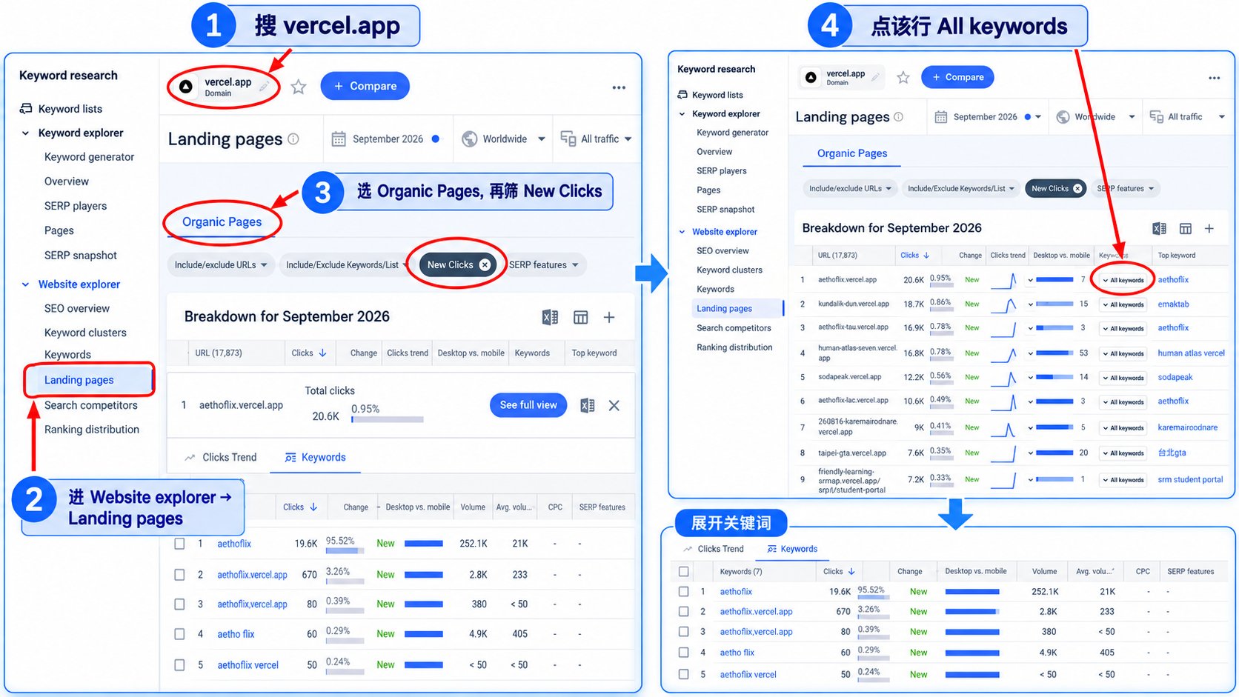The image size is (1239, 697).
Task: Sort by Clicks arrow in bottom-right keywords table
Action: [x=851, y=571]
